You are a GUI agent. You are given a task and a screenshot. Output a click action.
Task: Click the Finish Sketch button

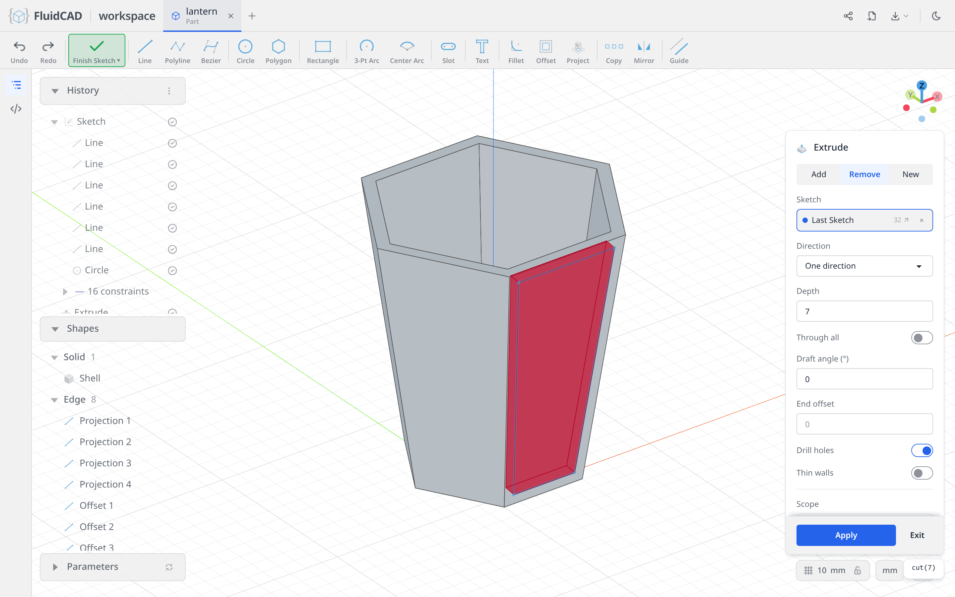97,50
